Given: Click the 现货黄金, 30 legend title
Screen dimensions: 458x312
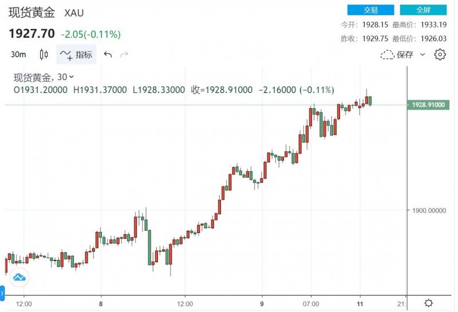Looking at the screenshot, I should click(x=40, y=77).
